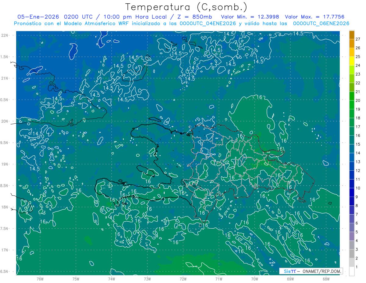Click the '71W' longitude axis label
This screenshot has width=366, height=283.
[219, 279]
